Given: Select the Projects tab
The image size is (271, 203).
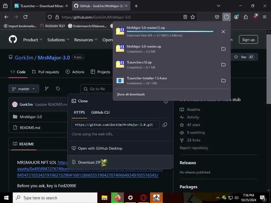Looking at the screenshot, I should point(100,72).
